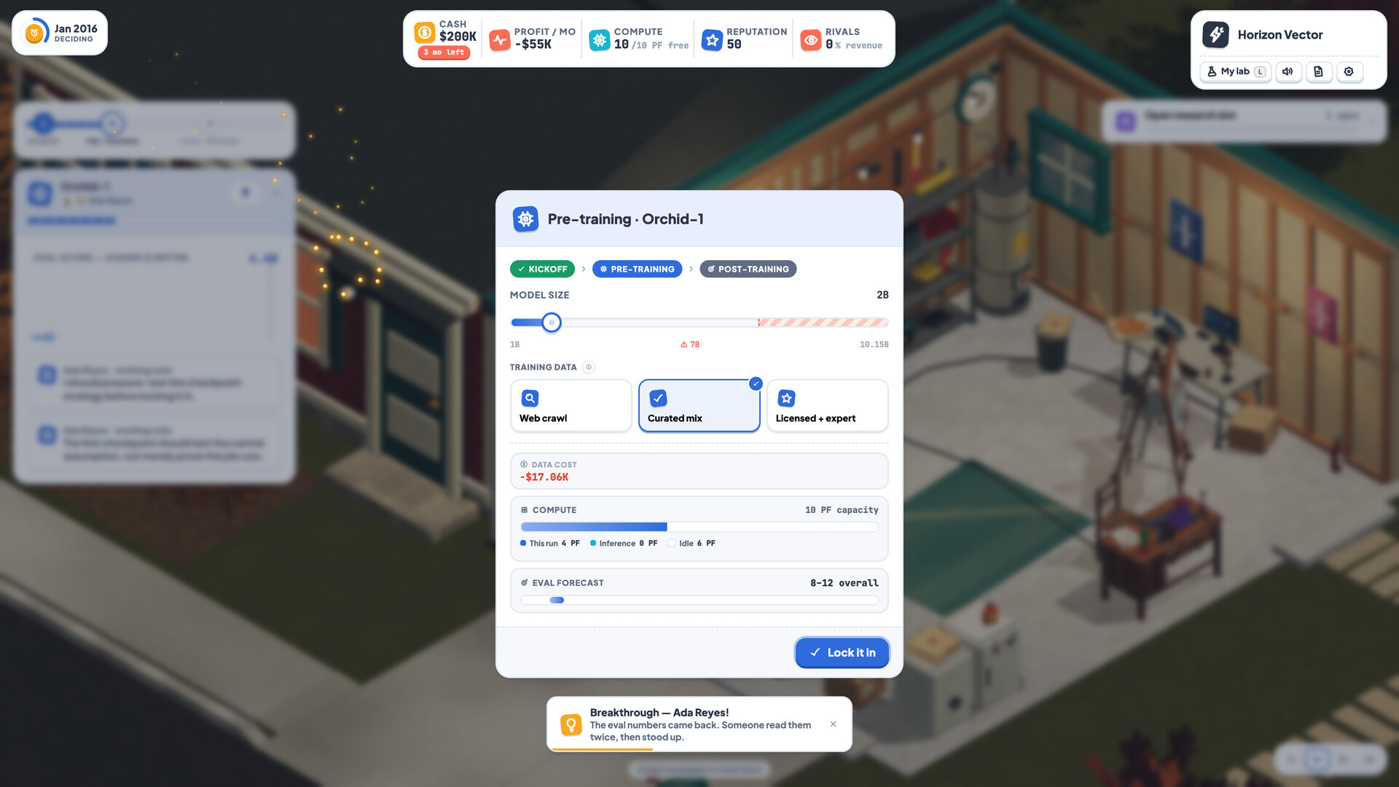Click the Breakthrough — Ada Reyes! heading
The image size is (1399, 787).
659,713
